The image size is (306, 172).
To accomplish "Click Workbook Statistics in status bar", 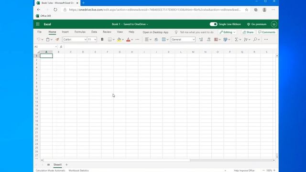I will pyautogui.click(x=78, y=171).
